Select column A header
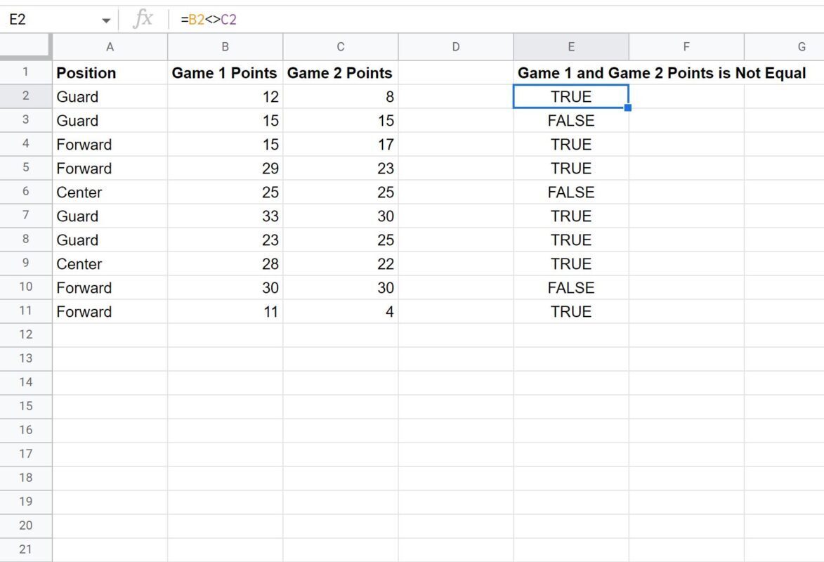The height and width of the screenshot is (562, 824). pyautogui.click(x=110, y=47)
